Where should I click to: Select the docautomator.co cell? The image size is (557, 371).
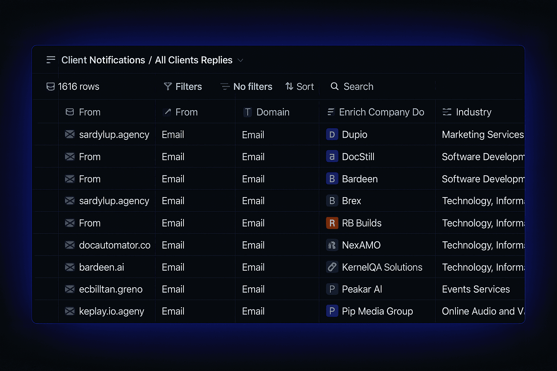pyautogui.click(x=115, y=245)
